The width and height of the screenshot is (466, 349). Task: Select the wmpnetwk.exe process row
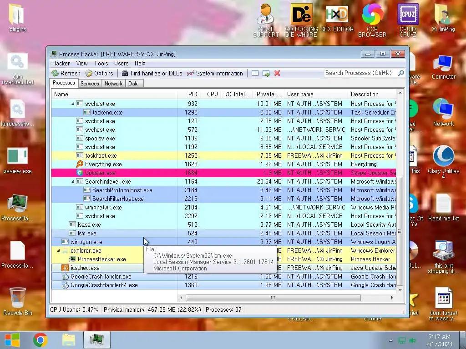click(223, 207)
